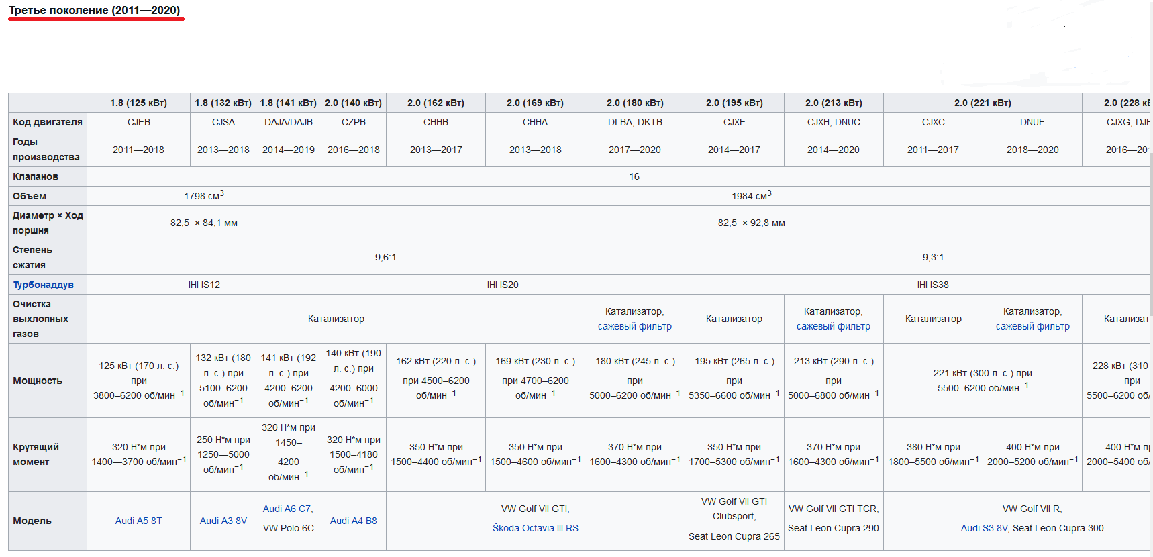Select row label Крутящий момент

pos(48,454)
